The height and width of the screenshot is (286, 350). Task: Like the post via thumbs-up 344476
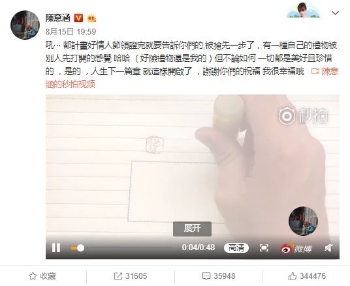pyautogui.click(x=292, y=276)
